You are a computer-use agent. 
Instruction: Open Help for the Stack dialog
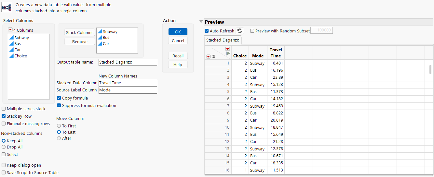click(178, 65)
